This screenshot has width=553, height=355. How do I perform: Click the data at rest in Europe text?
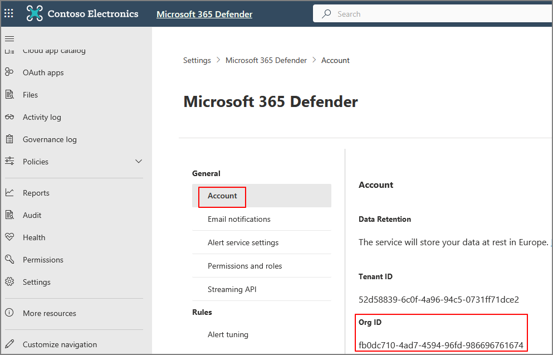pos(453,242)
